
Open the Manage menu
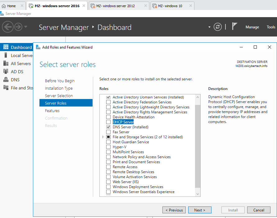click(x=252, y=27)
